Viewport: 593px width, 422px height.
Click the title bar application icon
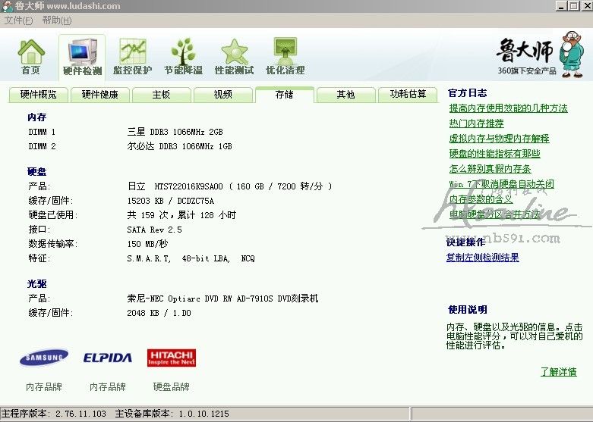coord(7,6)
